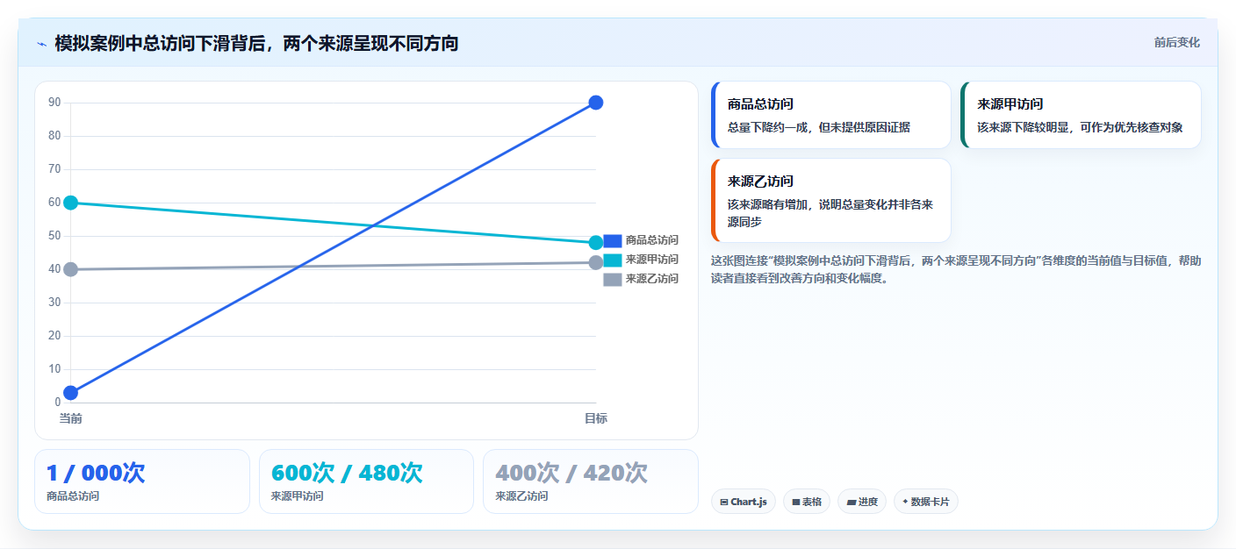Click text 该来源下降较明显，可作为优先核查对象
The width and height of the screenshot is (1236, 549).
tap(1080, 127)
